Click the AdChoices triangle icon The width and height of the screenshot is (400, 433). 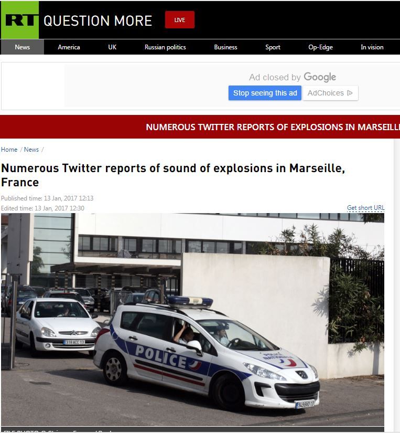click(350, 93)
